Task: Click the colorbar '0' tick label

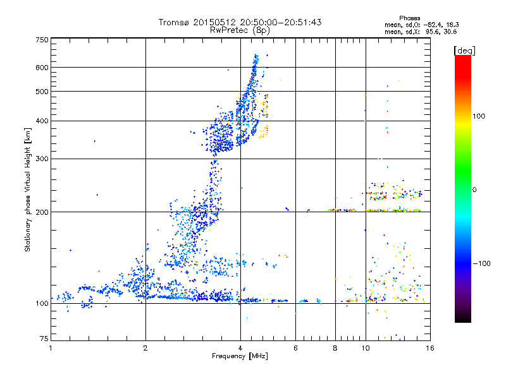Action: (x=474, y=189)
